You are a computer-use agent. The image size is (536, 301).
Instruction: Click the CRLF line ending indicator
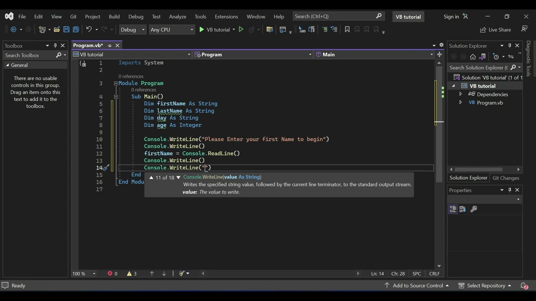click(434, 273)
